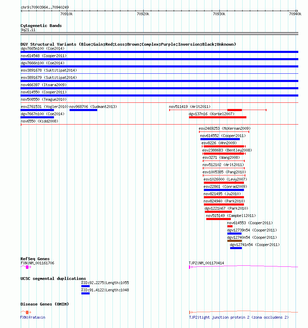Image resolution: width=308 pixels, height=328 pixels.
Task: Click nsv6550 (Kidd2008) variant label
Action: [x=39, y=121]
